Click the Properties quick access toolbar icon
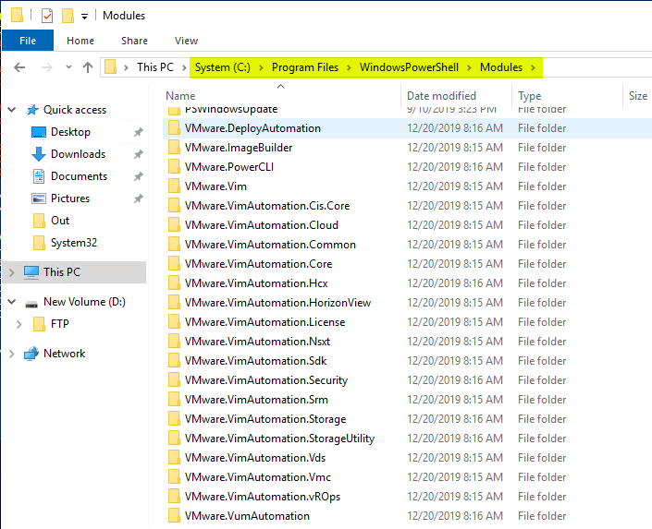This screenshot has height=529, width=652. [x=47, y=16]
